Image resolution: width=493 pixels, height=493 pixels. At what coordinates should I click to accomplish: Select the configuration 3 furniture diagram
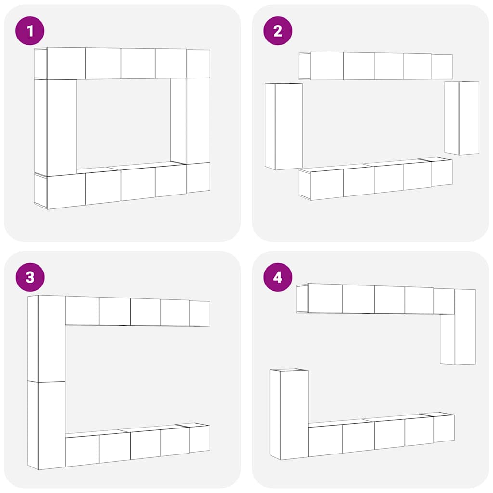(x=118, y=382)
